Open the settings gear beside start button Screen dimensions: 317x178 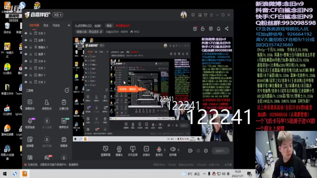[x=206, y=151]
